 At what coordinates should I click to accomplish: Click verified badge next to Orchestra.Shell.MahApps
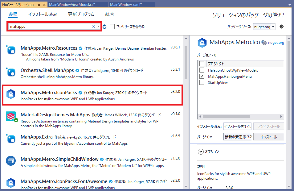click(x=77, y=71)
